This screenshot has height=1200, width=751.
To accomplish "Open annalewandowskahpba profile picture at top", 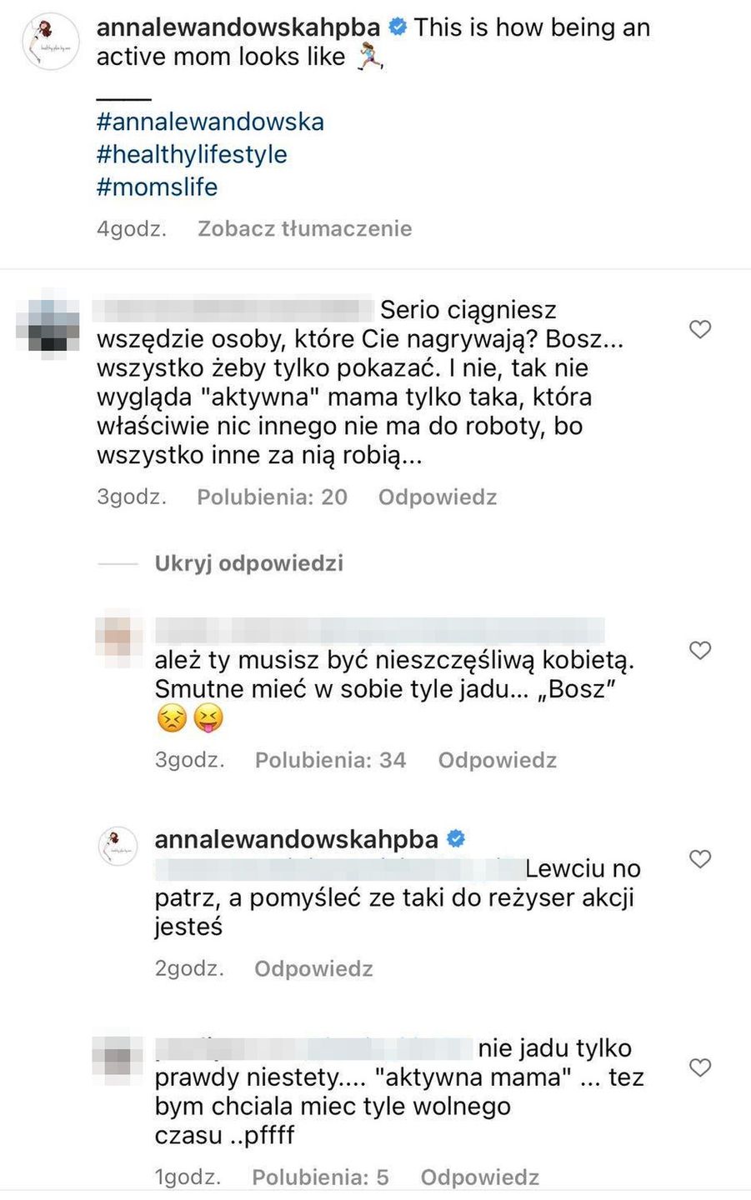I will tap(51, 42).
